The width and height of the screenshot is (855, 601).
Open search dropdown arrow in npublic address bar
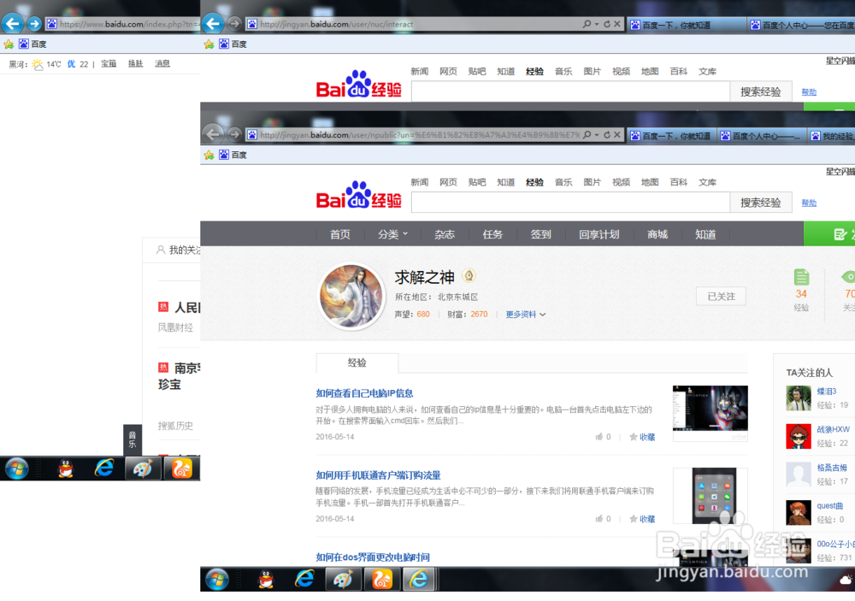click(x=597, y=135)
